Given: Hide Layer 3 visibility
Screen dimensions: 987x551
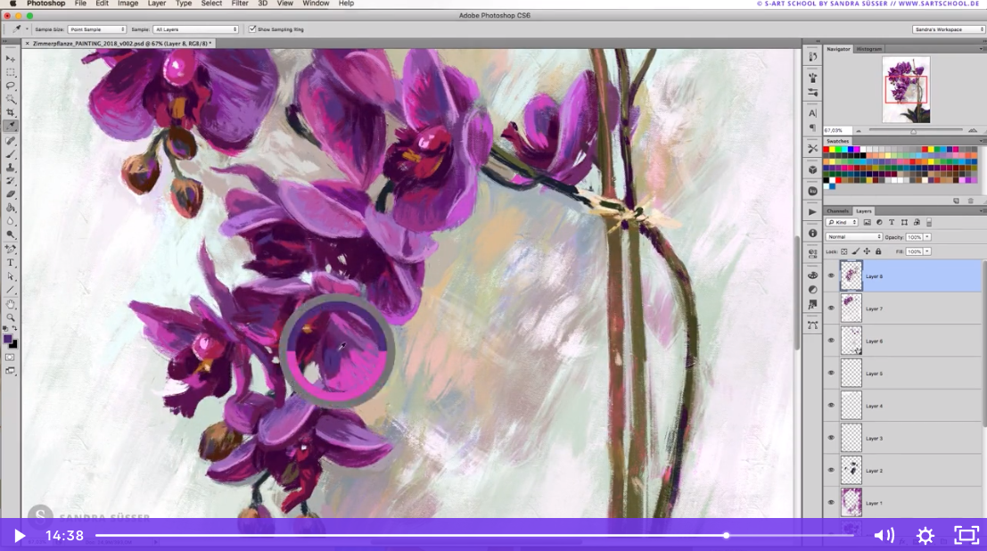Looking at the screenshot, I should (x=831, y=439).
